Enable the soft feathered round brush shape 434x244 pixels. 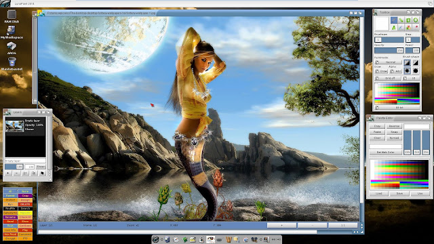click(407, 70)
